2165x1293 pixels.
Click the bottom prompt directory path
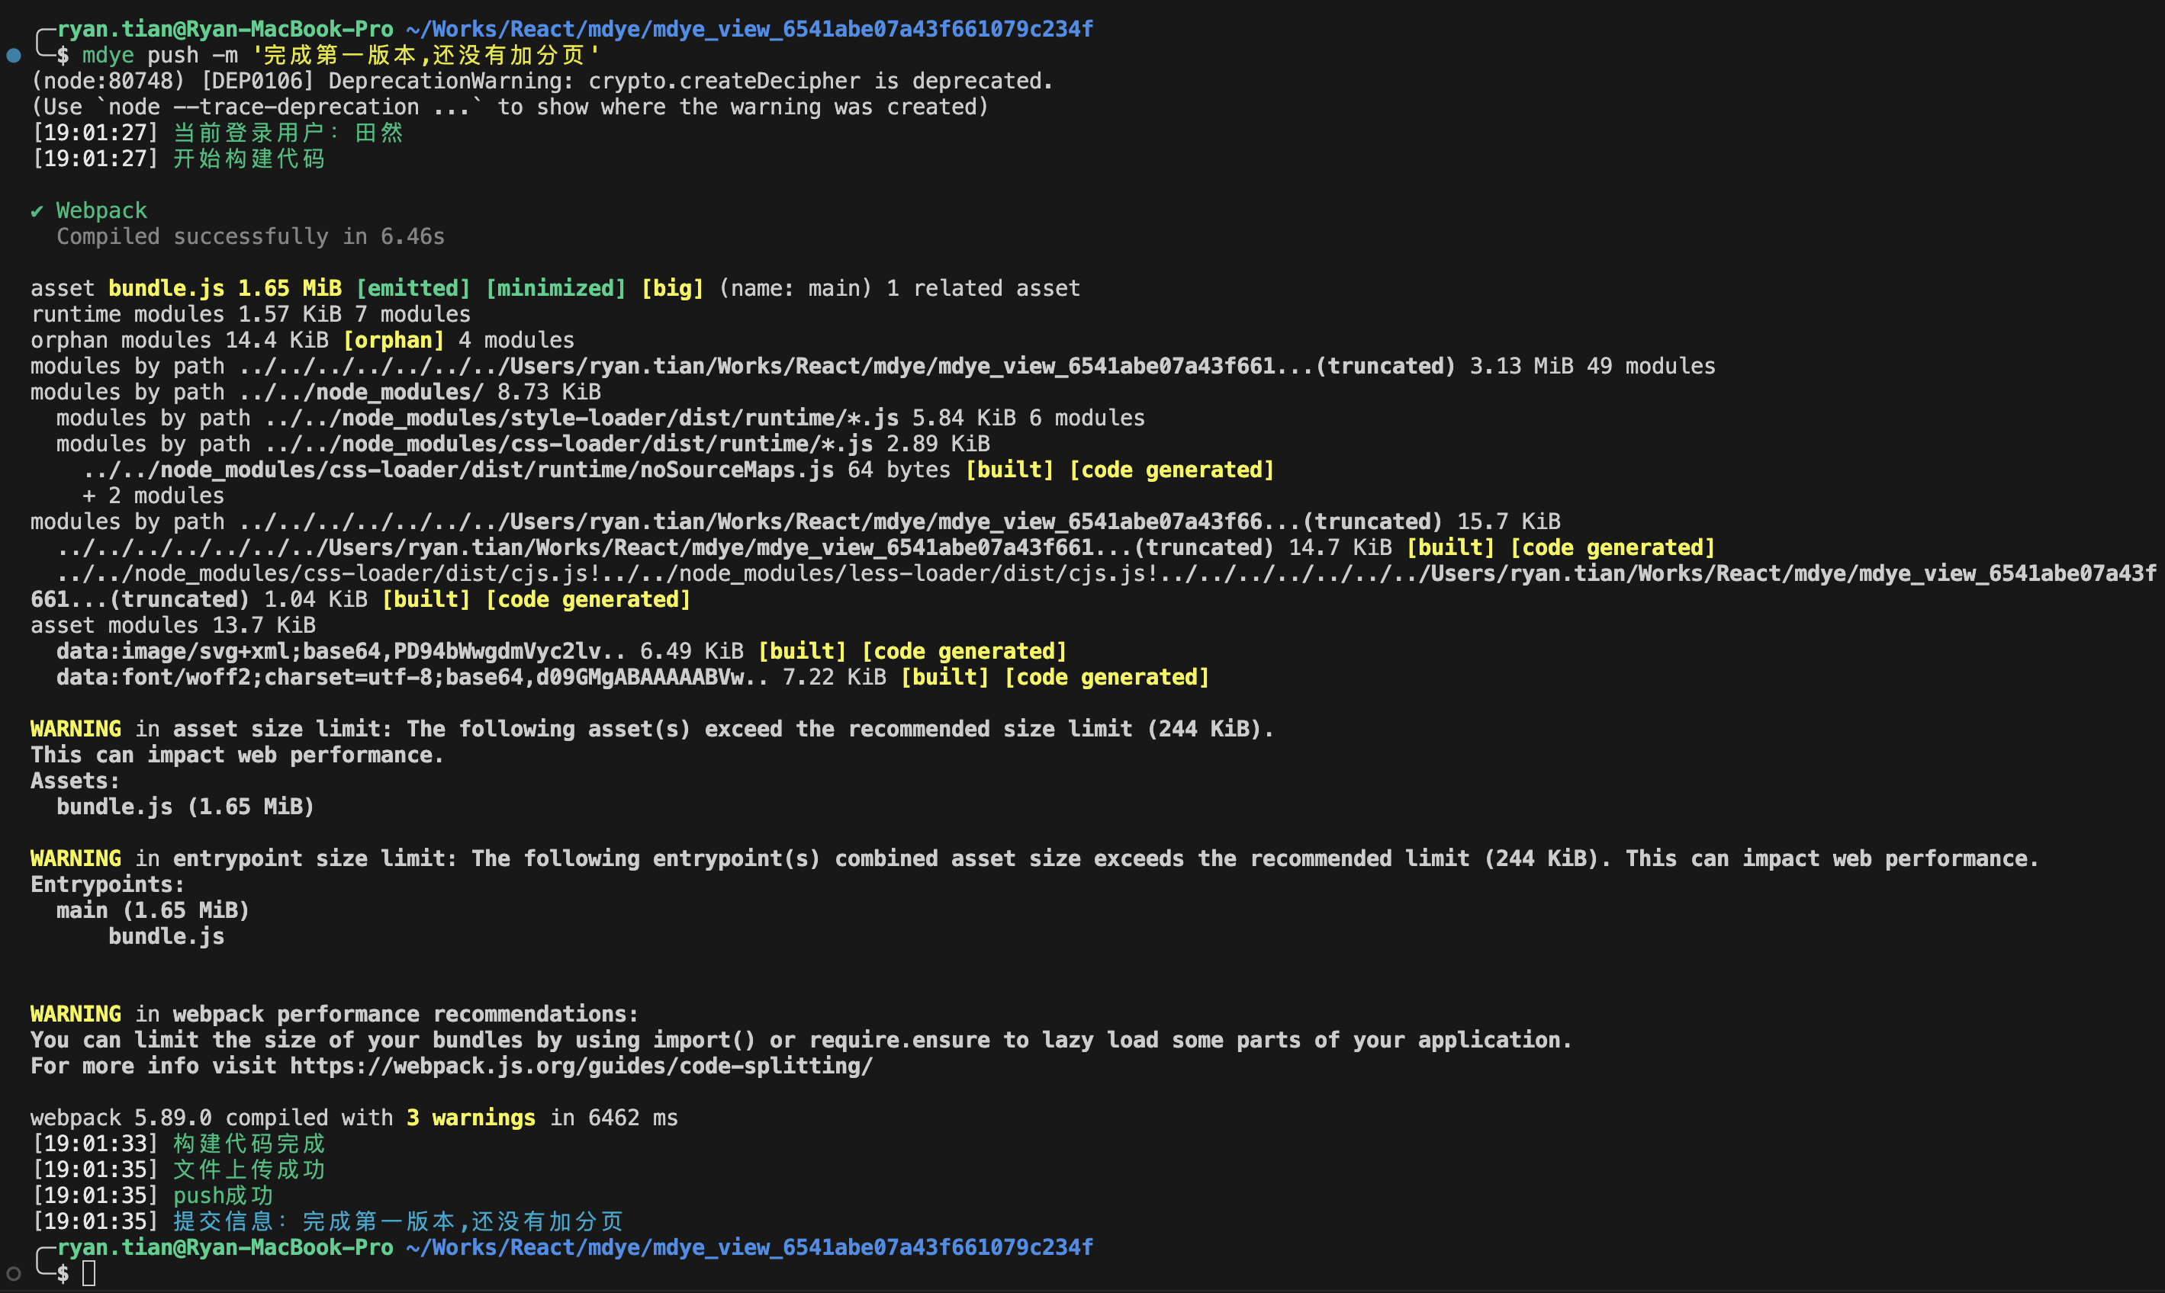point(750,1248)
